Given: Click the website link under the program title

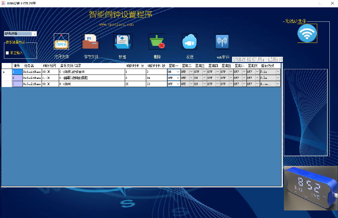Looking at the screenshot, I should pos(117,24).
